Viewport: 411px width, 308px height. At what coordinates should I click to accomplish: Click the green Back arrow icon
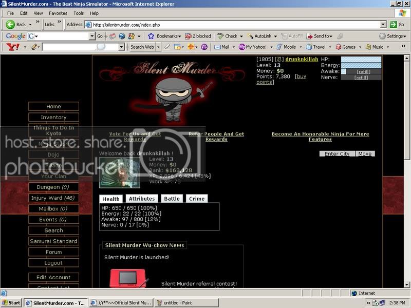10,24
